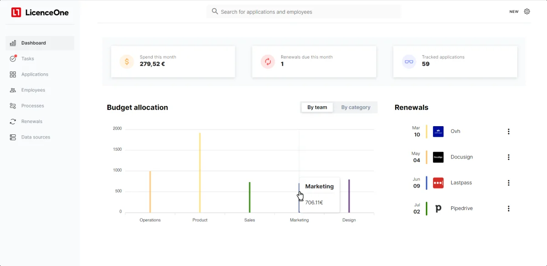Focus the applications and employees search field
The height and width of the screenshot is (266, 547).
click(x=304, y=12)
